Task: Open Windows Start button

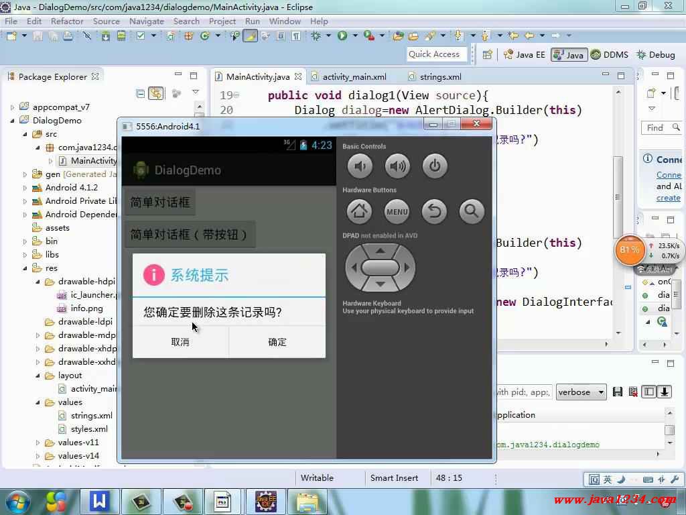Action: click(x=16, y=502)
